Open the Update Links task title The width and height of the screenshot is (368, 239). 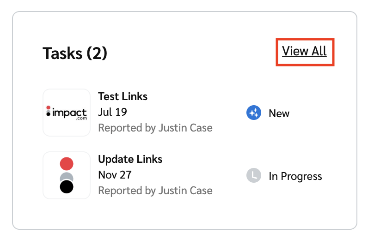tap(130, 159)
